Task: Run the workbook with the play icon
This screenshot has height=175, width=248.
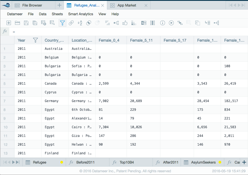Action: coord(171,23)
